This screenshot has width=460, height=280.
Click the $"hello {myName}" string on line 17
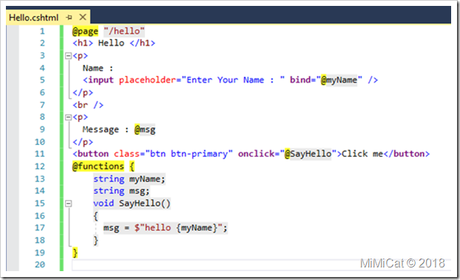pos(178,228)
